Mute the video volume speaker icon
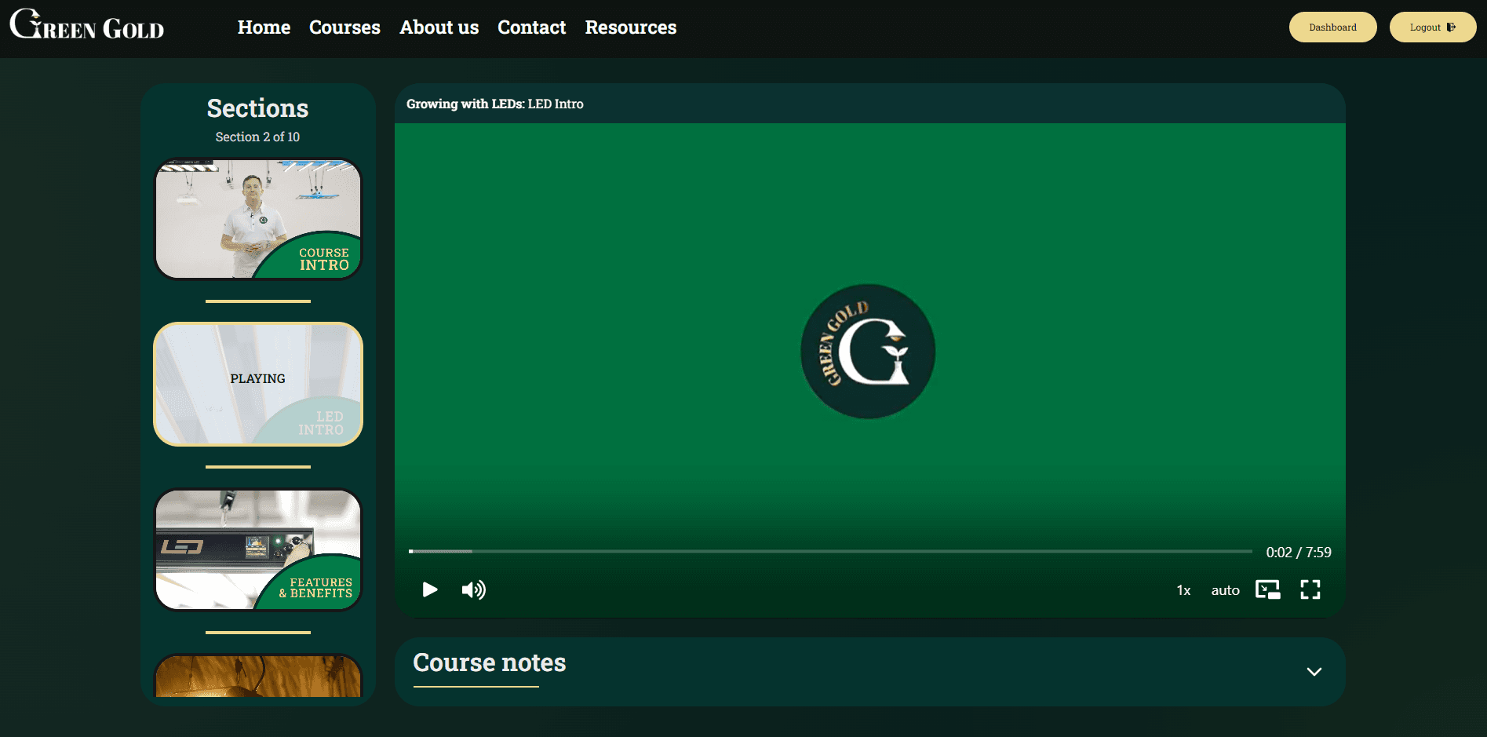 (x=473, y=589)
